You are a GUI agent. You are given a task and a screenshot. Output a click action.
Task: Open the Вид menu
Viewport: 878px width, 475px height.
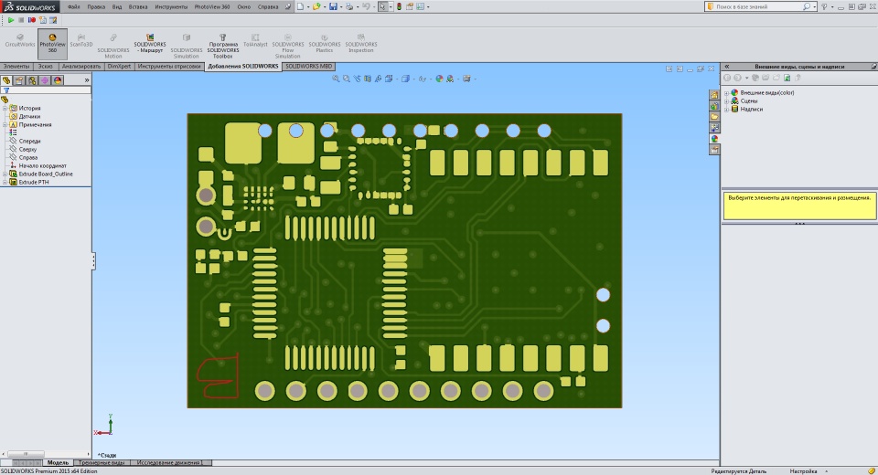coord(117,6)
